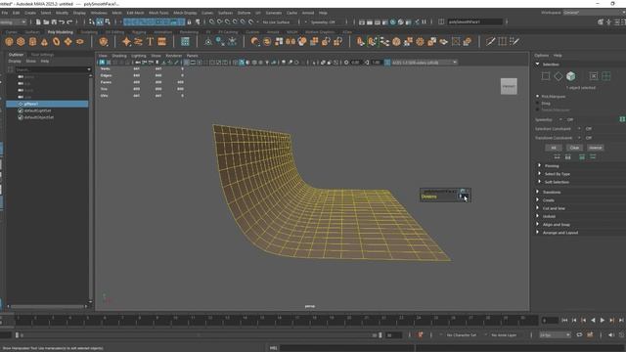Switch to the Poly Modeling shelf tab

(x=61, y=32)
